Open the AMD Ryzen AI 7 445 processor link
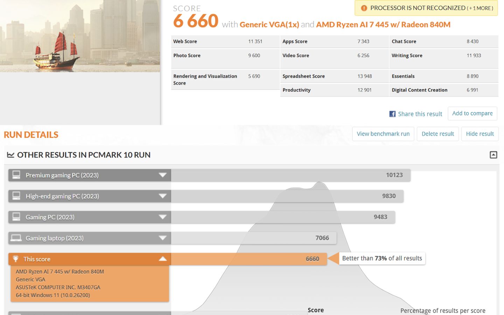This screenshot has width=504, height=315. coord(383,24)
